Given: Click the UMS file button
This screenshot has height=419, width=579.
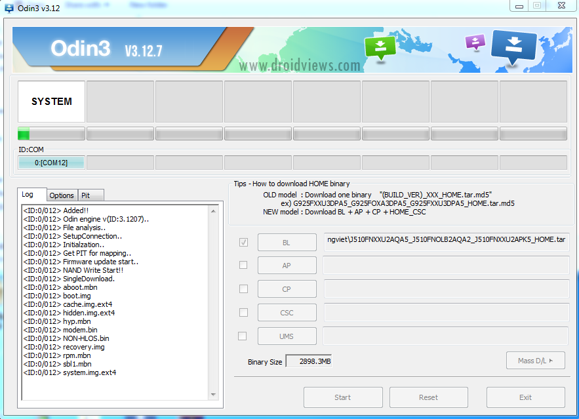Looking at the screenshot, I should [287, 336].
